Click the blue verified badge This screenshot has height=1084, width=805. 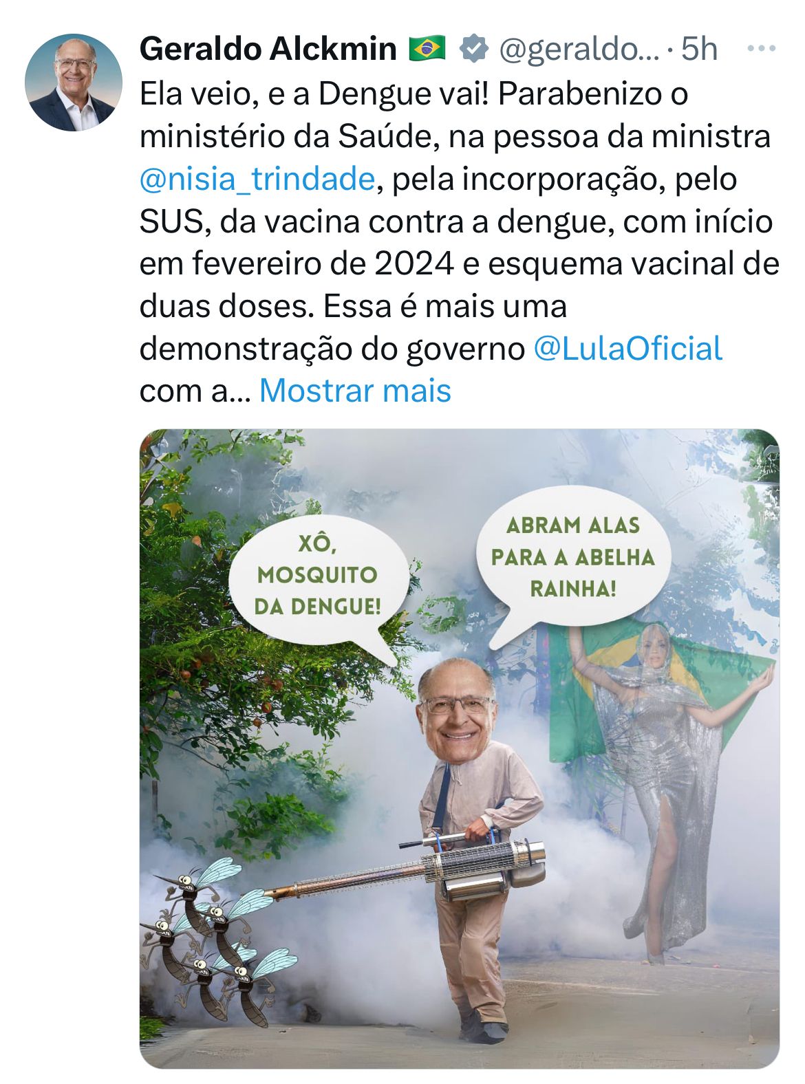(474, 49)
